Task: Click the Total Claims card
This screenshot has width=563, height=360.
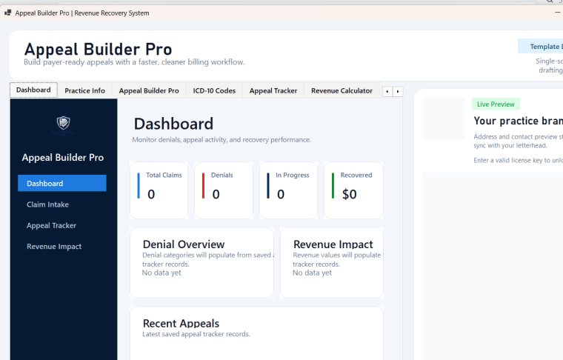Action: coord(159,190)
